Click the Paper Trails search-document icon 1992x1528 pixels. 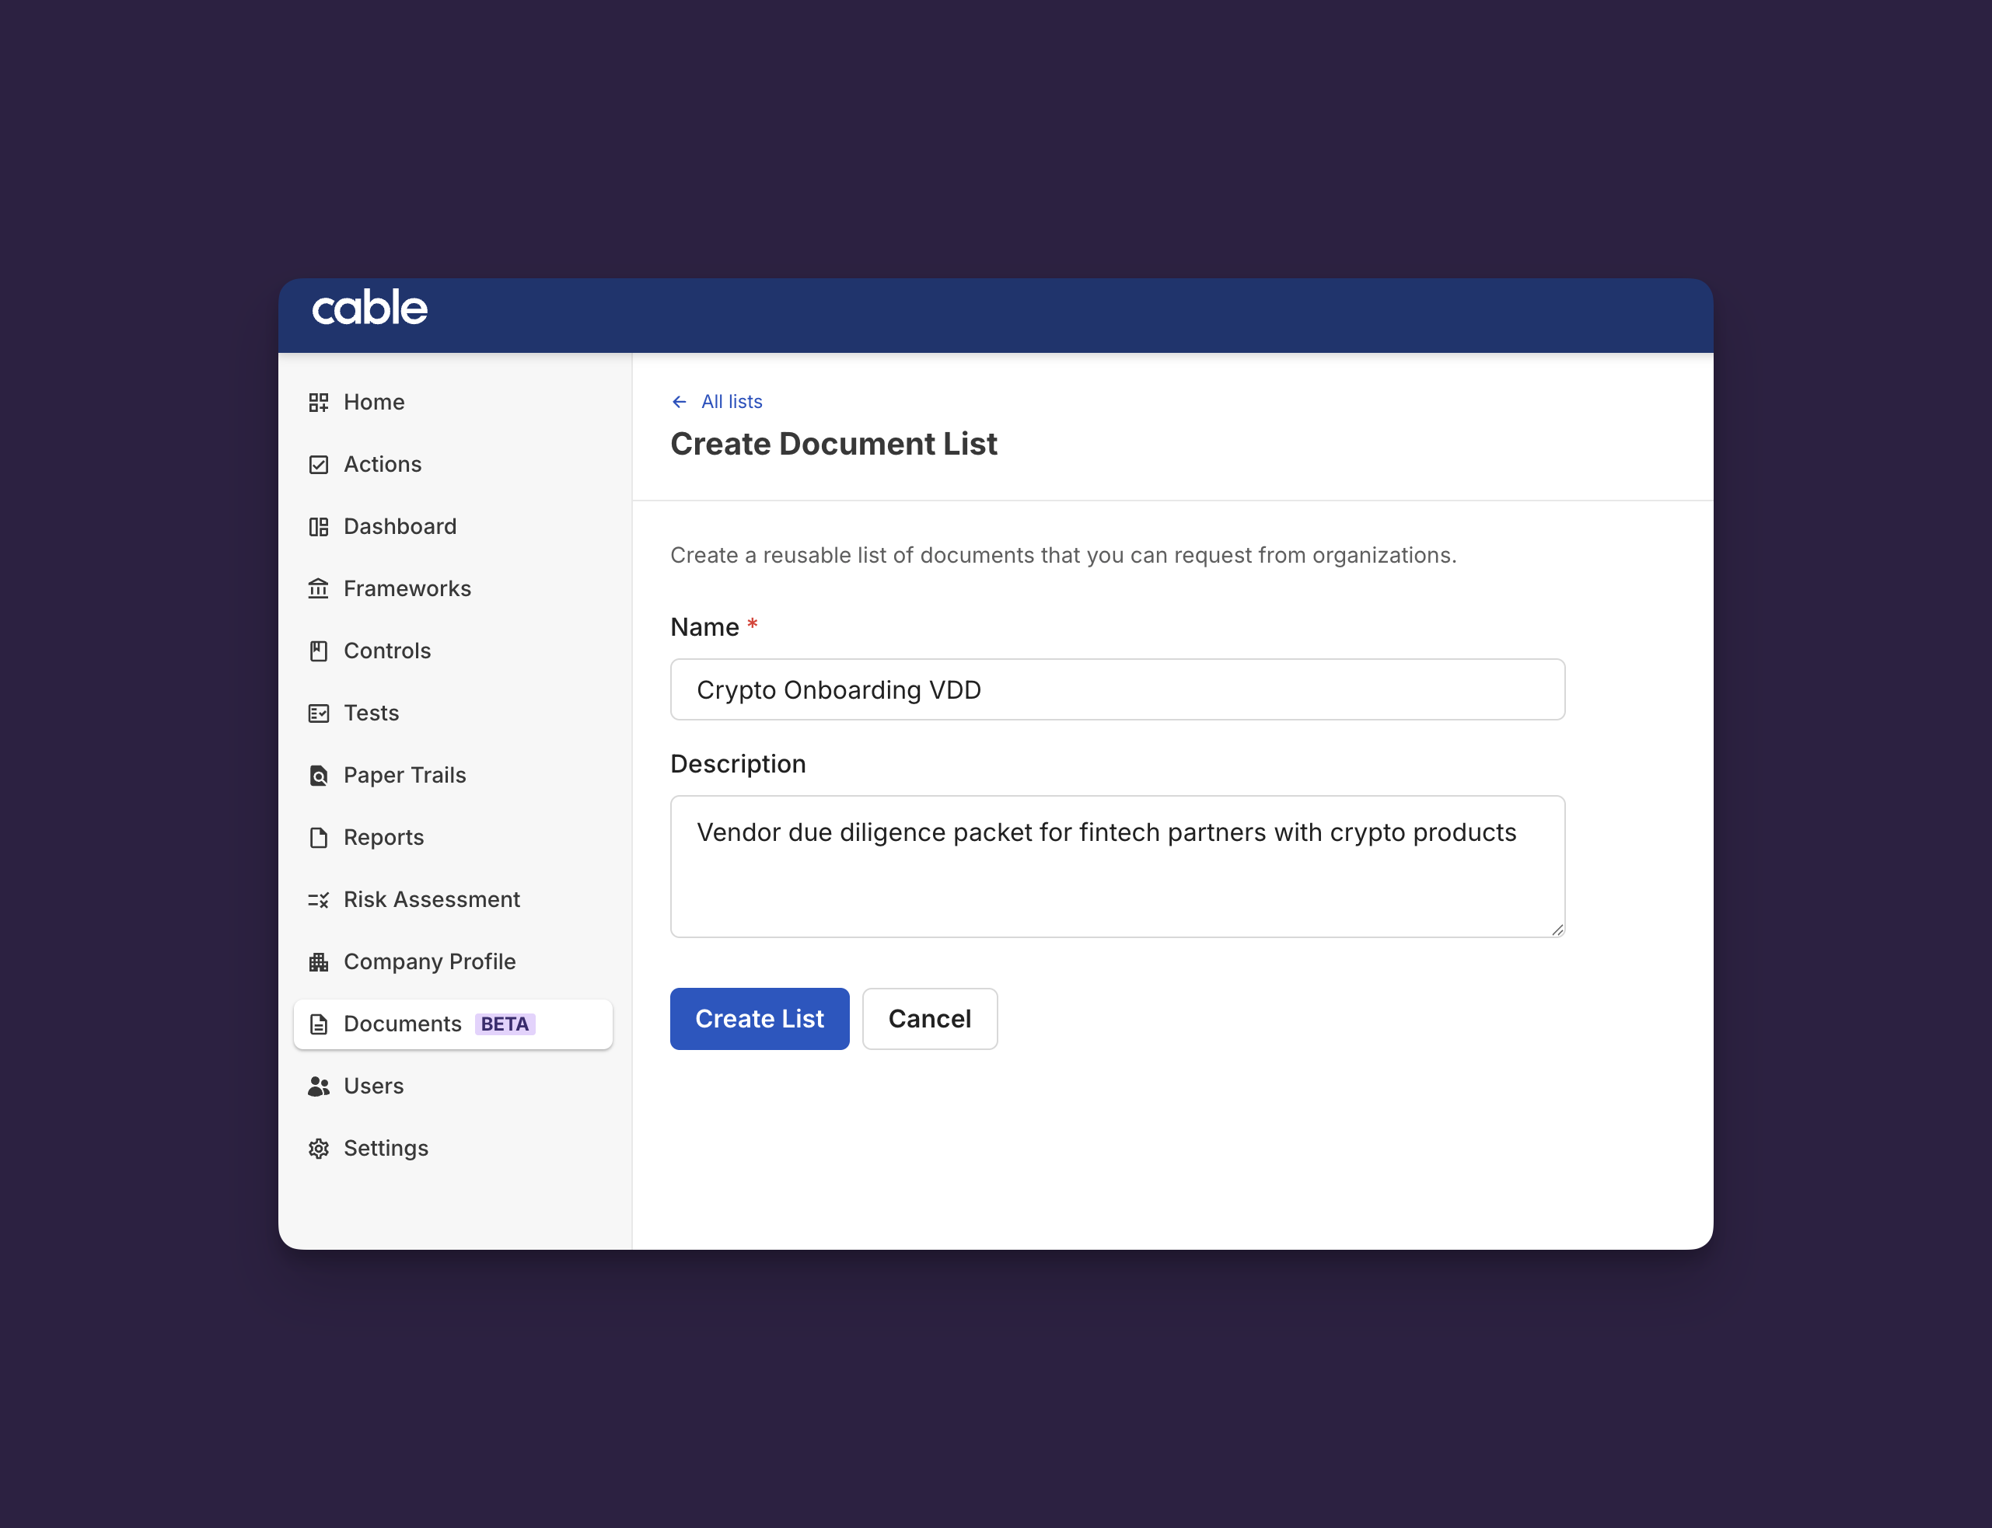point(319,776)
